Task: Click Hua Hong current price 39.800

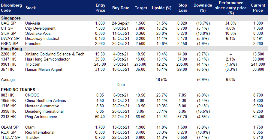Action: 258,59
